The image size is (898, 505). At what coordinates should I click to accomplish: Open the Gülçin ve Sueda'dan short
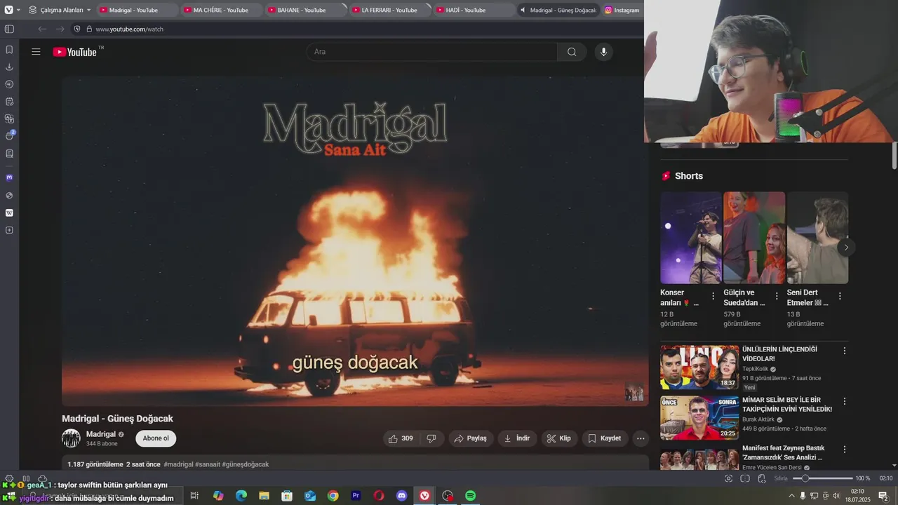point(754,238)
